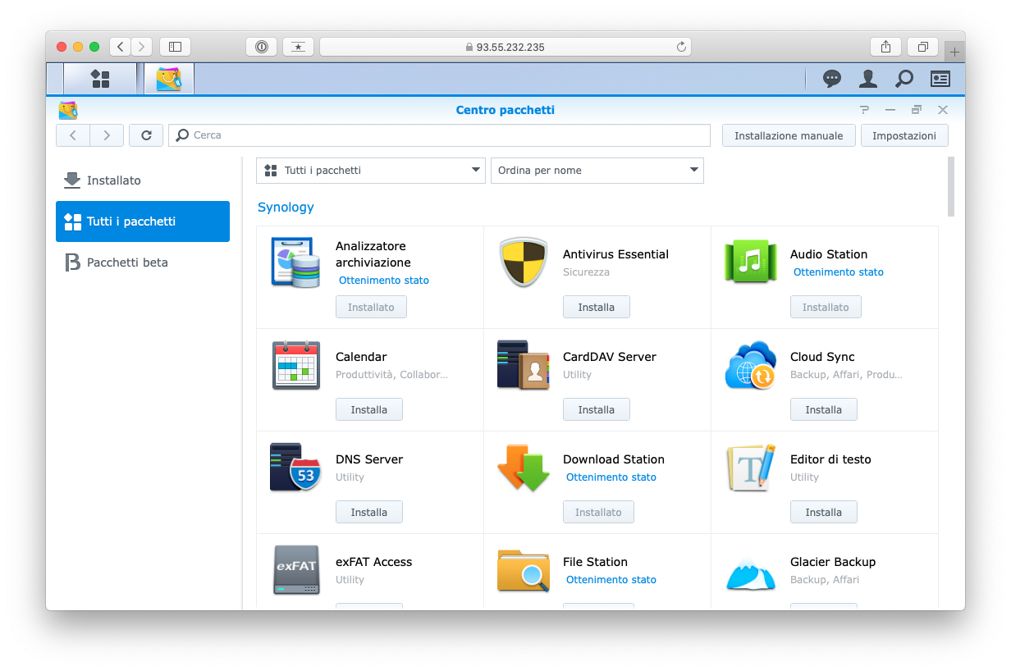Click the Audio Station package title
The image size is (1011, 671).
(829, 254)
